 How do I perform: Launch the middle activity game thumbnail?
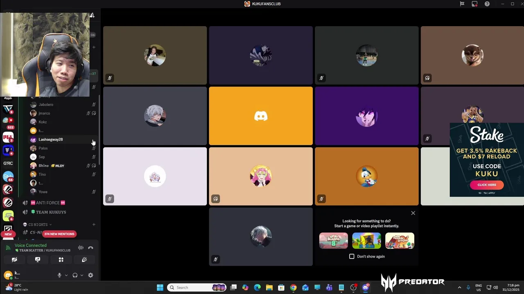[x=366, y=241]
